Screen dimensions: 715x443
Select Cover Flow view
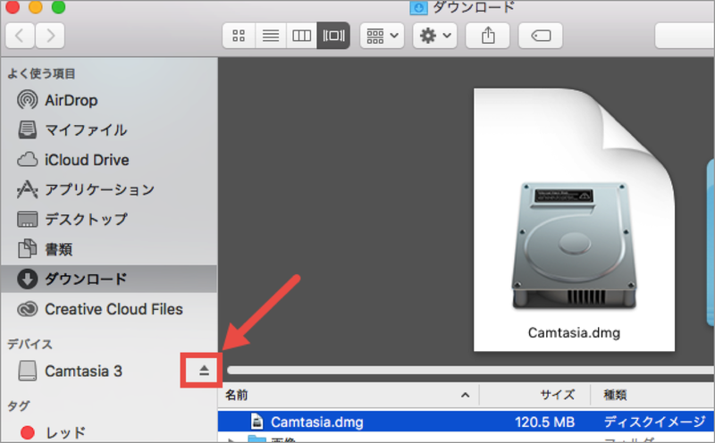(x=333, y=36)
